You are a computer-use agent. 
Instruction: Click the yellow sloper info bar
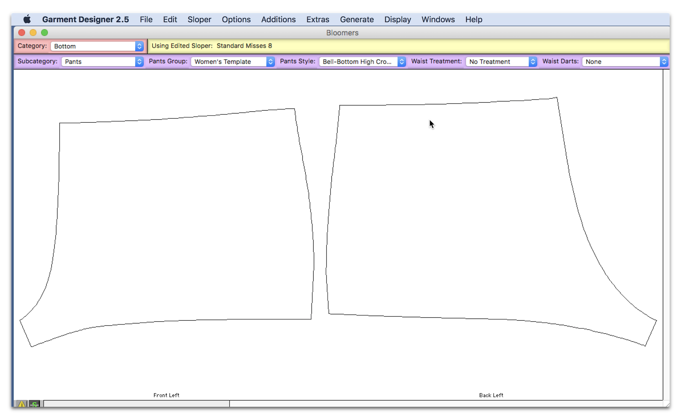coord(409,45)
